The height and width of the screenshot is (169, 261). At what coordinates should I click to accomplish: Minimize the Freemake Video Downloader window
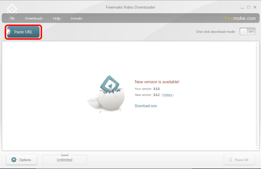pos(242,7)
